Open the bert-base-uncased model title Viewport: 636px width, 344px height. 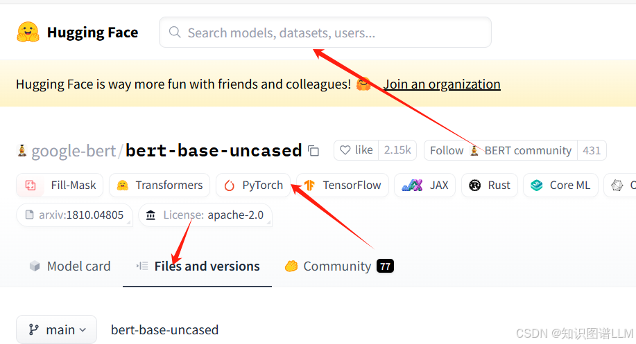(x=214, y=151)
